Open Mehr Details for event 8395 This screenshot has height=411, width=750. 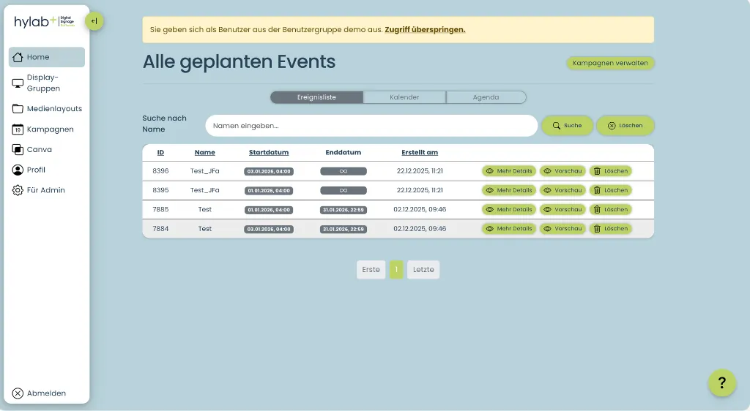click(x=509, y=190)
